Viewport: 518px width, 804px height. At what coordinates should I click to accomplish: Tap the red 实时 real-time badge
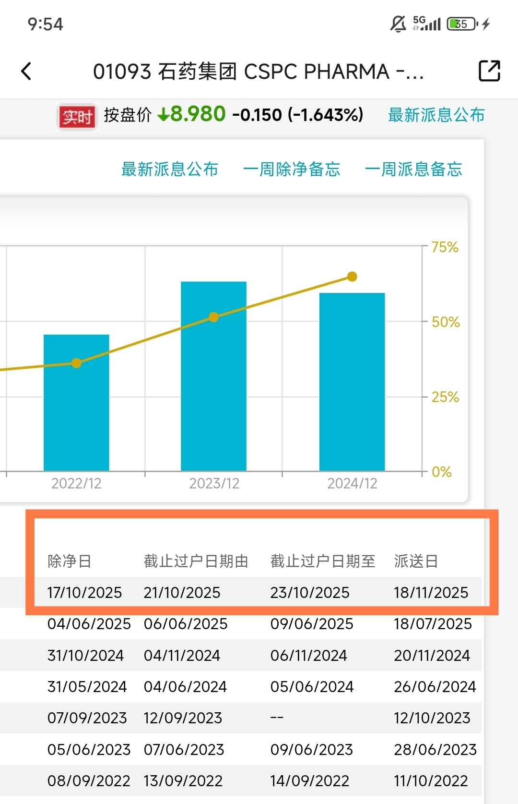[77, 116]
